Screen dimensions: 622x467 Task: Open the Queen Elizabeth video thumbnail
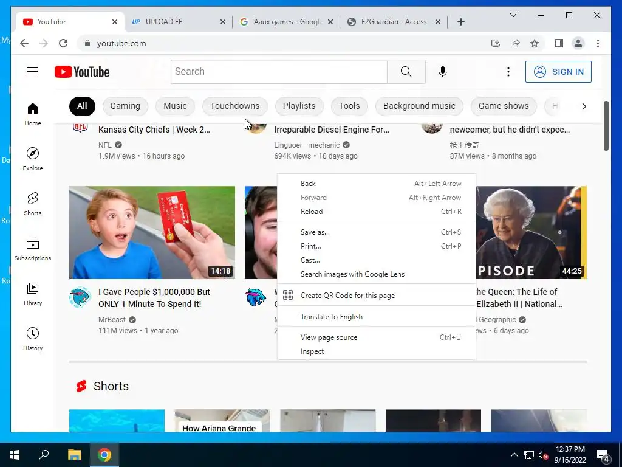[531, 232]
